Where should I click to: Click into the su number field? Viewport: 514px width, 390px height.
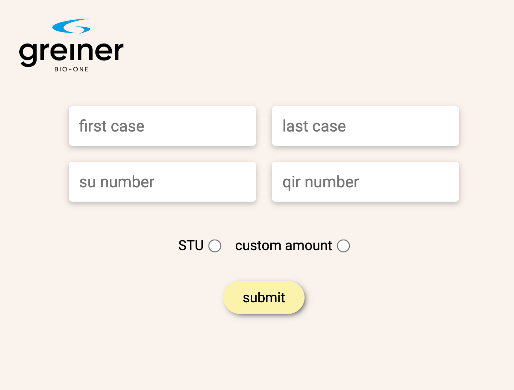coord(162,182)
